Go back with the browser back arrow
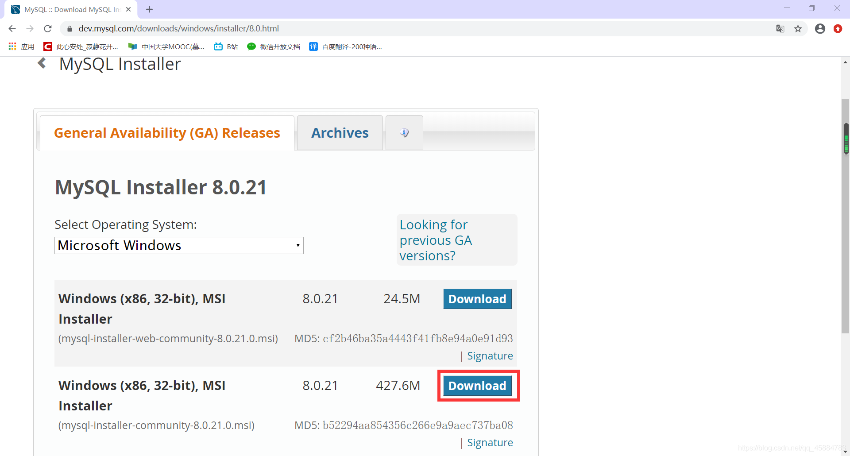This screenshot has height=456, width=850. click(12, 29)
